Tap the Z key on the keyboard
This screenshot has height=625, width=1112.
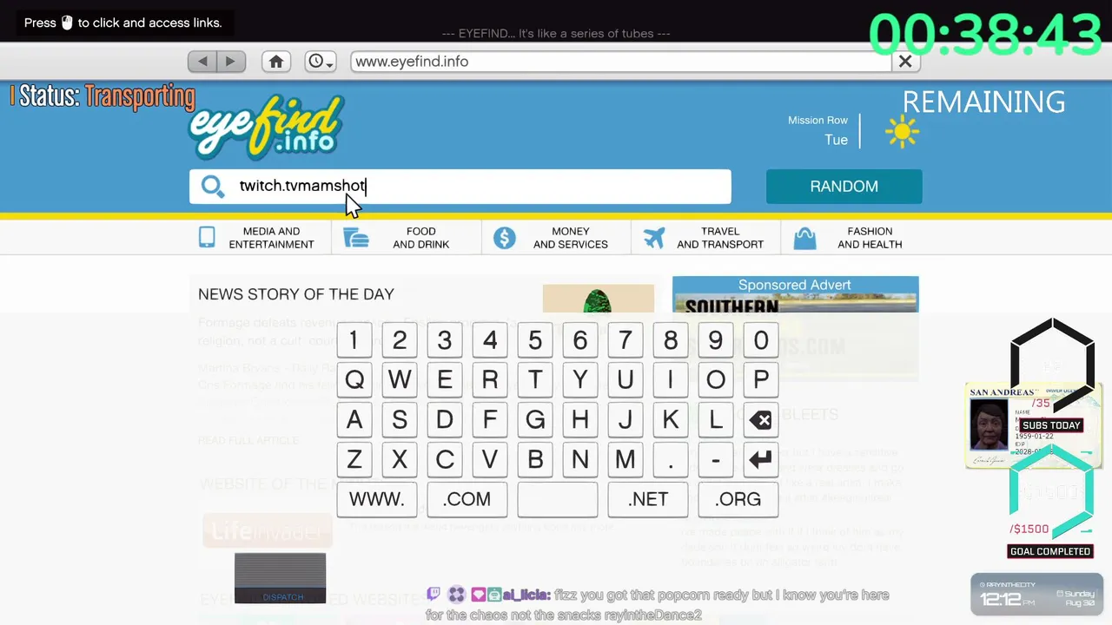[x=354, y=459]
